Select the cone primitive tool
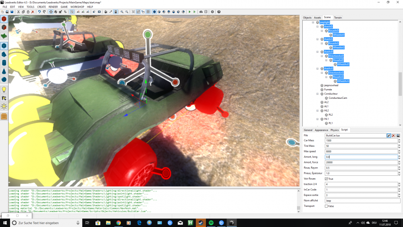Image resolution: width=403 pixels, height=227 pixels. click(4, 71)
